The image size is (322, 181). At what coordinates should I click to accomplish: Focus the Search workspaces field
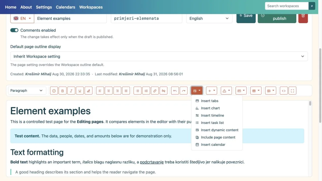(x=287, y=6)
